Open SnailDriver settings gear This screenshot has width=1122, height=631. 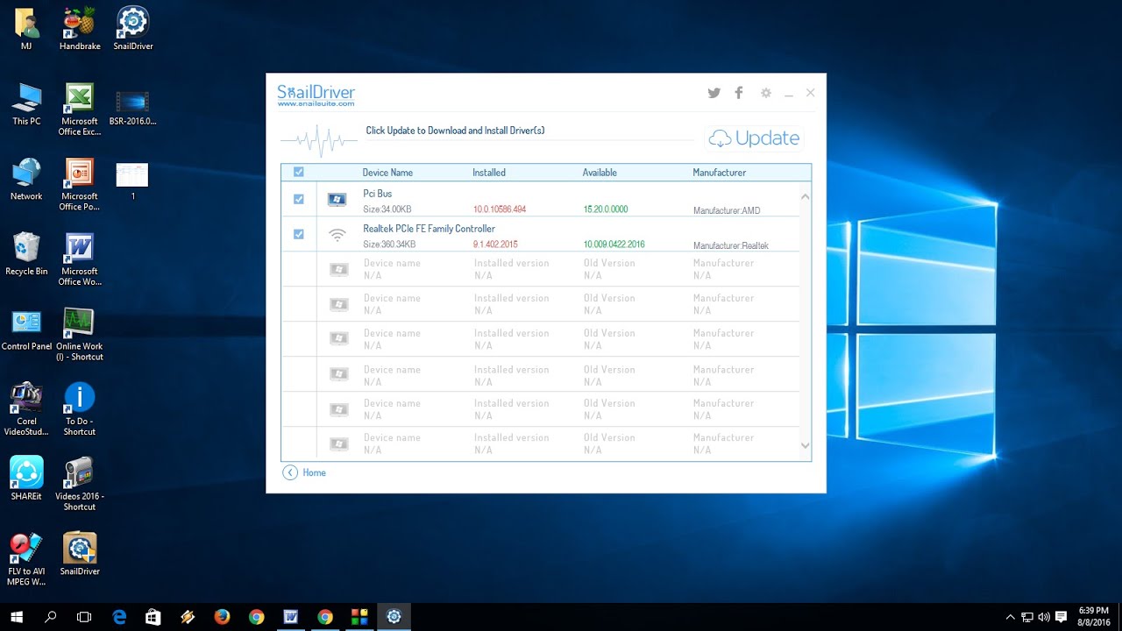pos(766,93)
